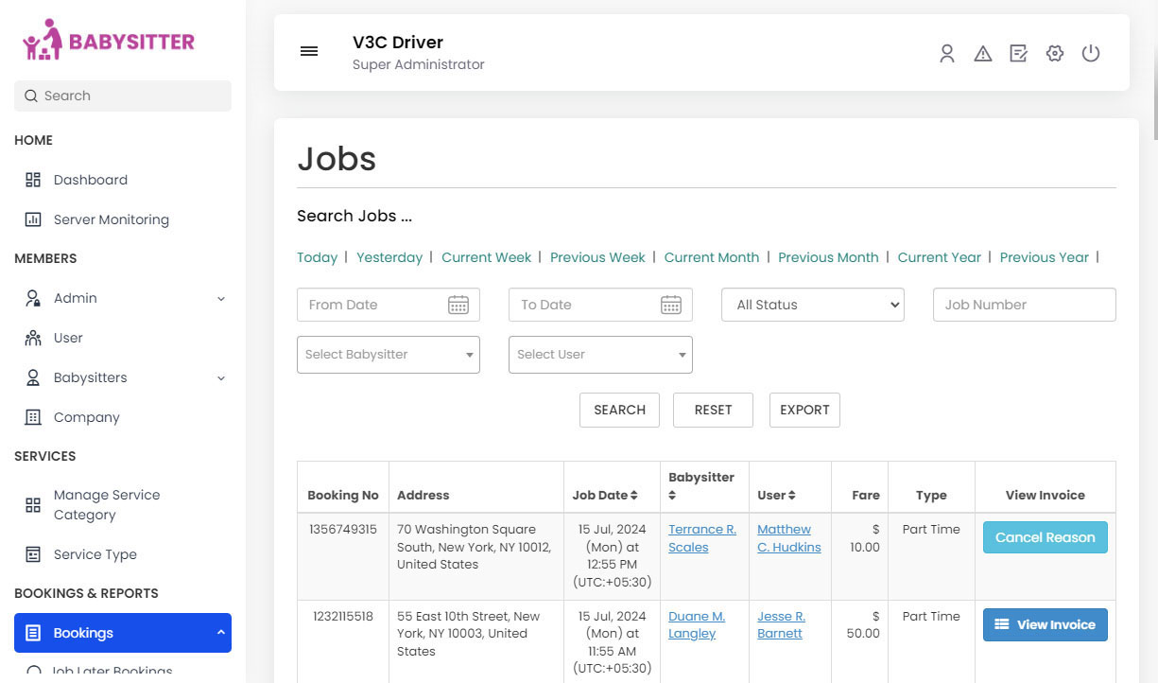Click the Server Monitoring icon in sidebar

pos(32,219)
